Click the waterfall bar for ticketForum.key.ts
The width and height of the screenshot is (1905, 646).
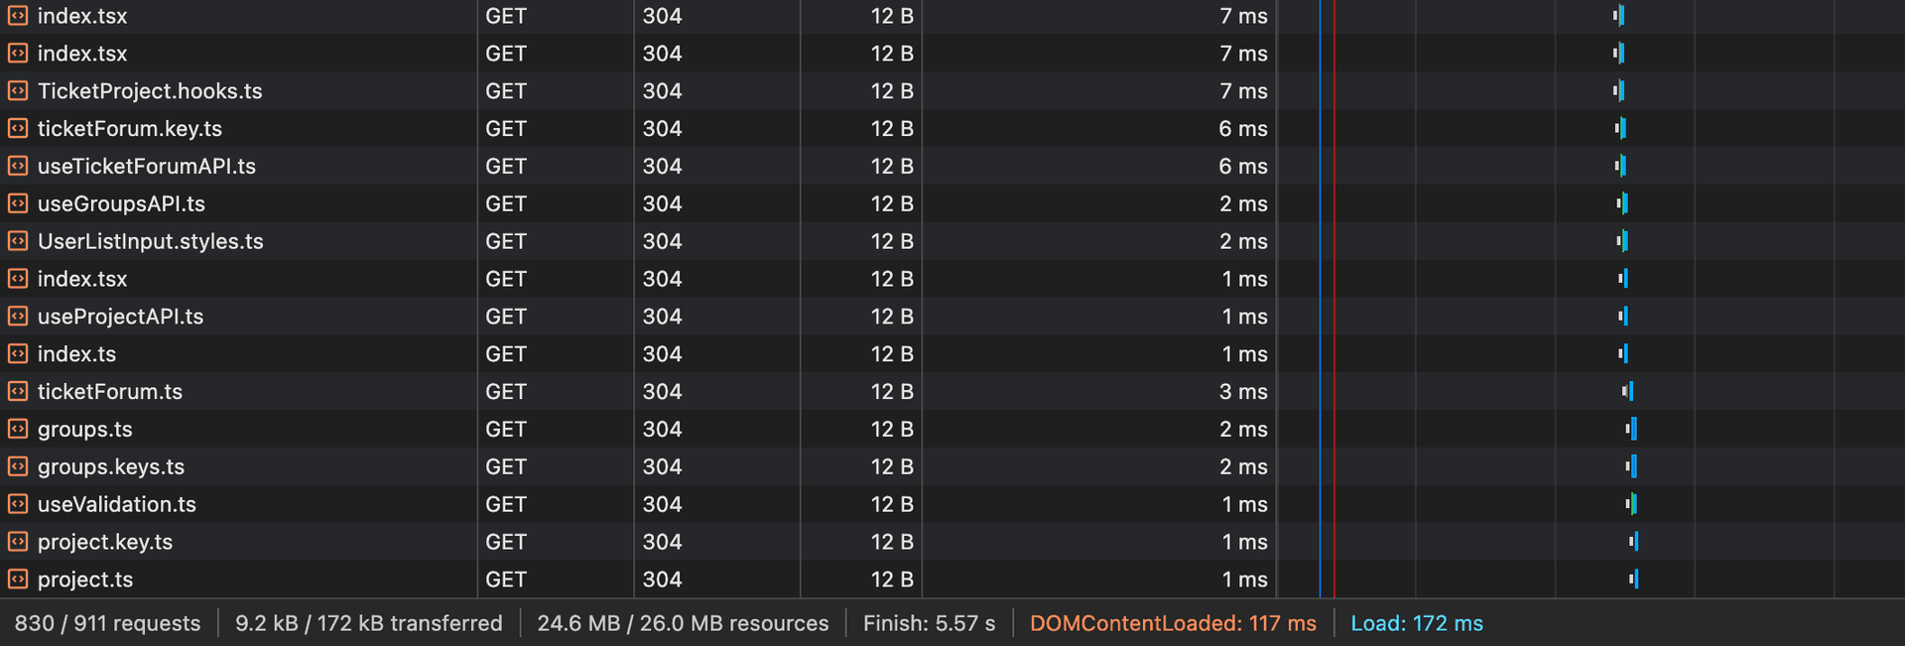click(x=1620, y=129)
